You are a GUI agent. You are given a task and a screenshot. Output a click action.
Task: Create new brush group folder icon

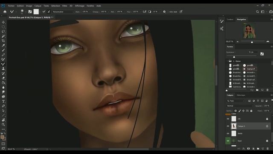[x=257, y=90]
